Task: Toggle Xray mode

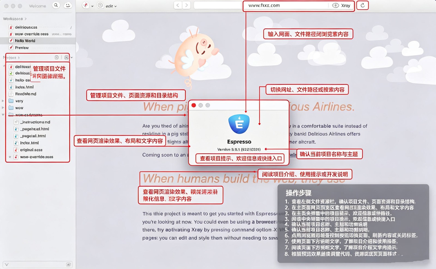Action: (341, 5)
